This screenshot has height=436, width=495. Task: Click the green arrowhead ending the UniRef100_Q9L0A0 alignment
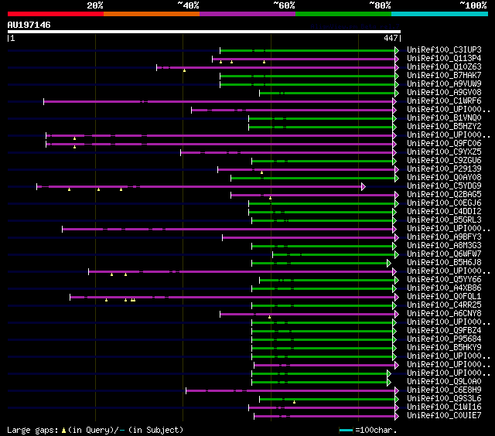tap(389, 383)
